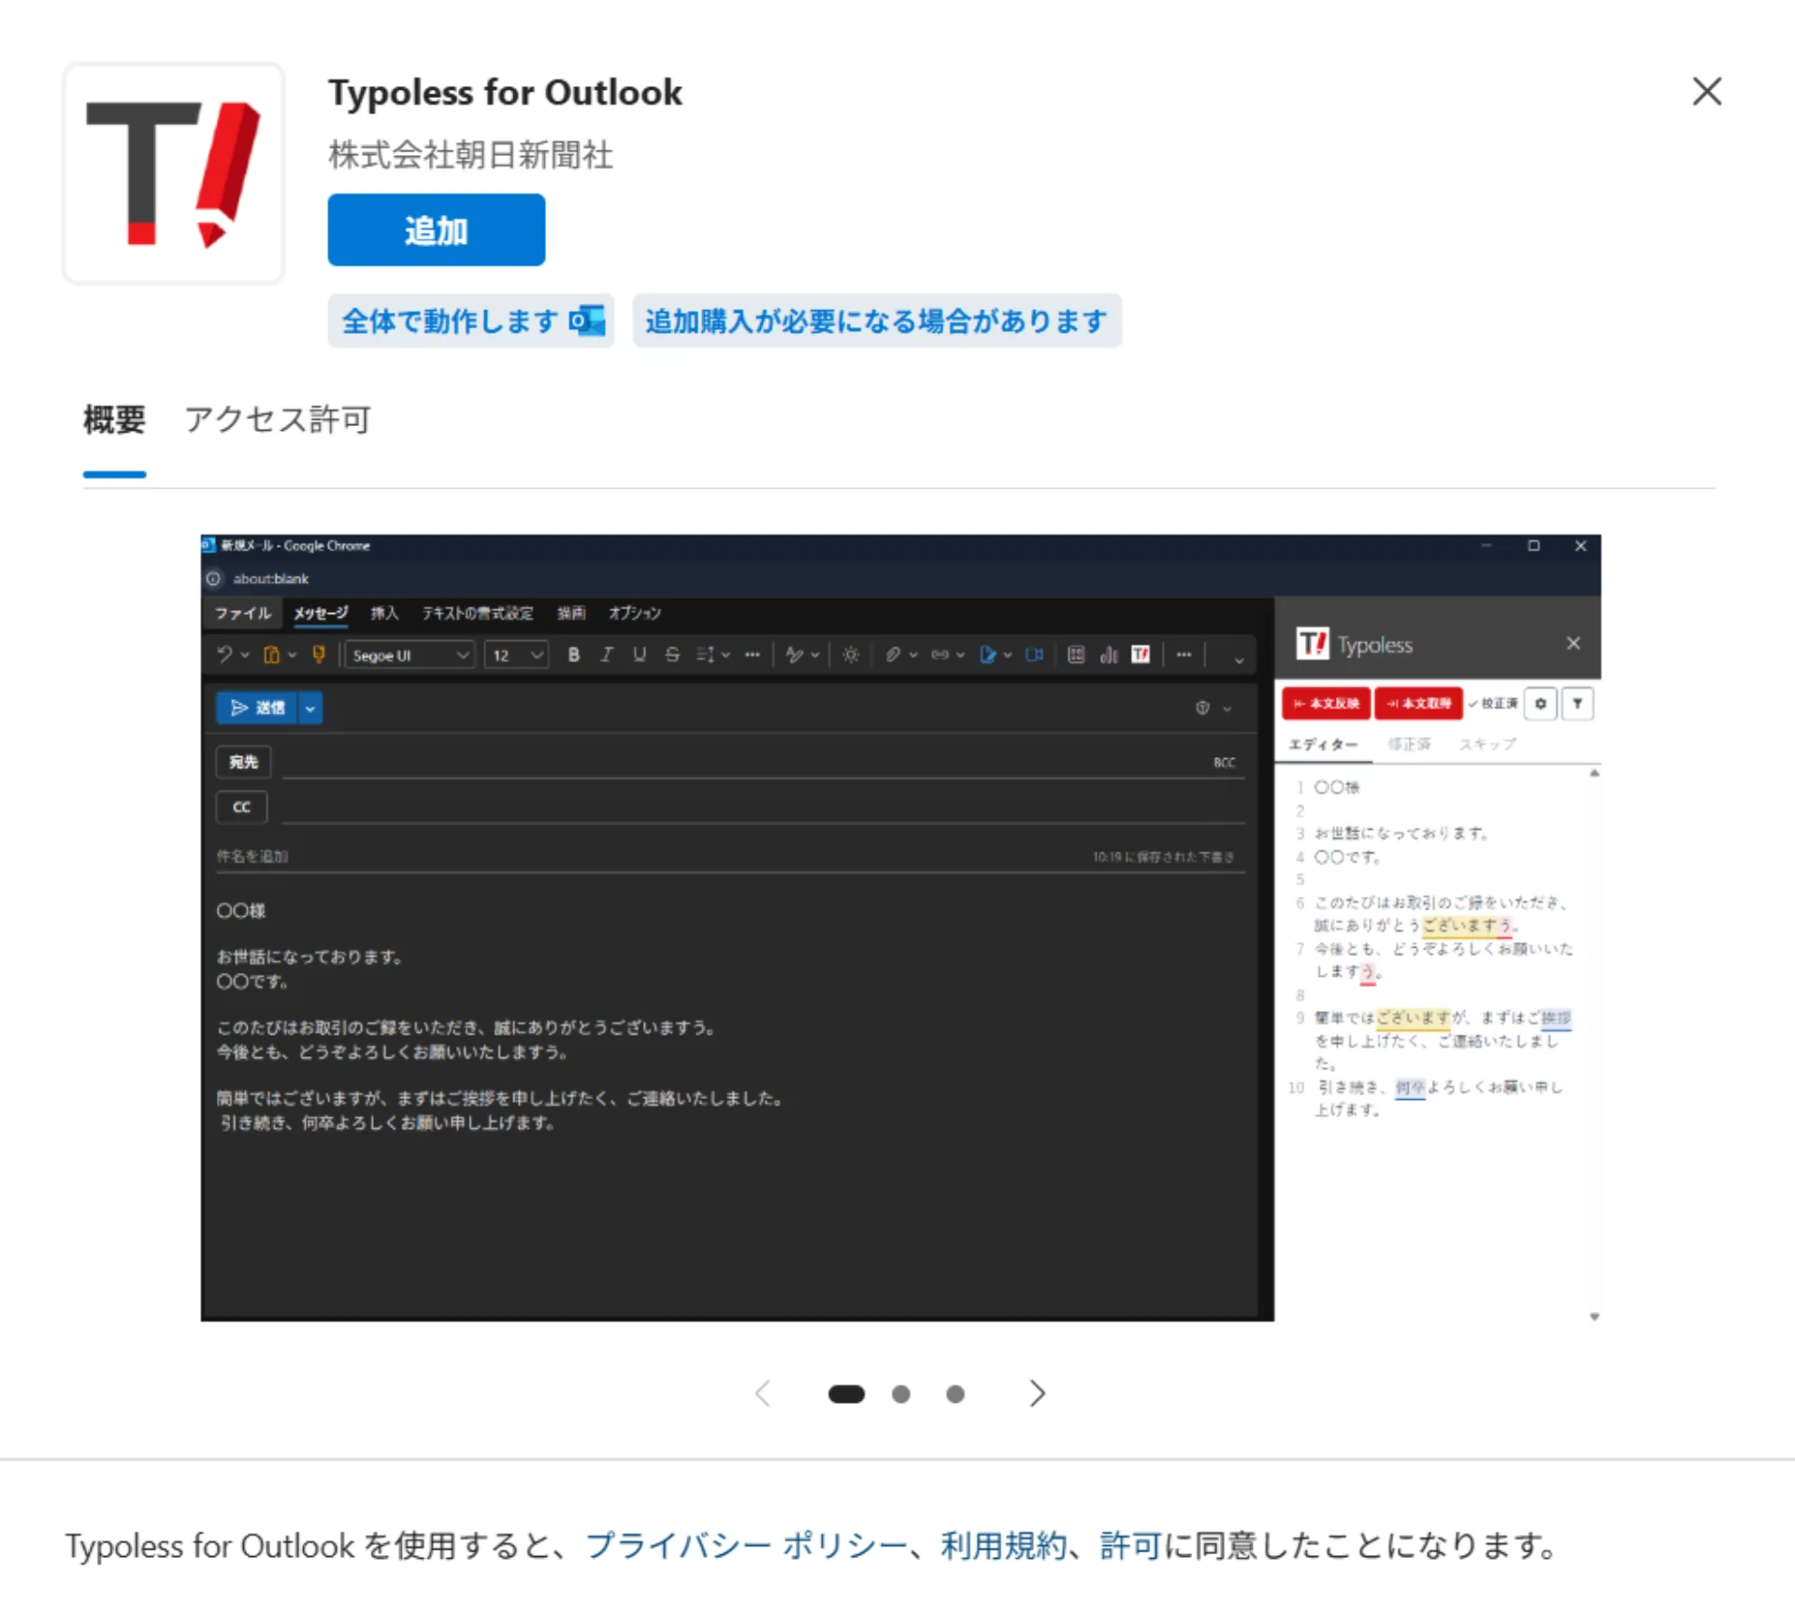Open the 利用規約 link
The height and width of the screenshot is (1615, 1795).
[1003, 1546]
